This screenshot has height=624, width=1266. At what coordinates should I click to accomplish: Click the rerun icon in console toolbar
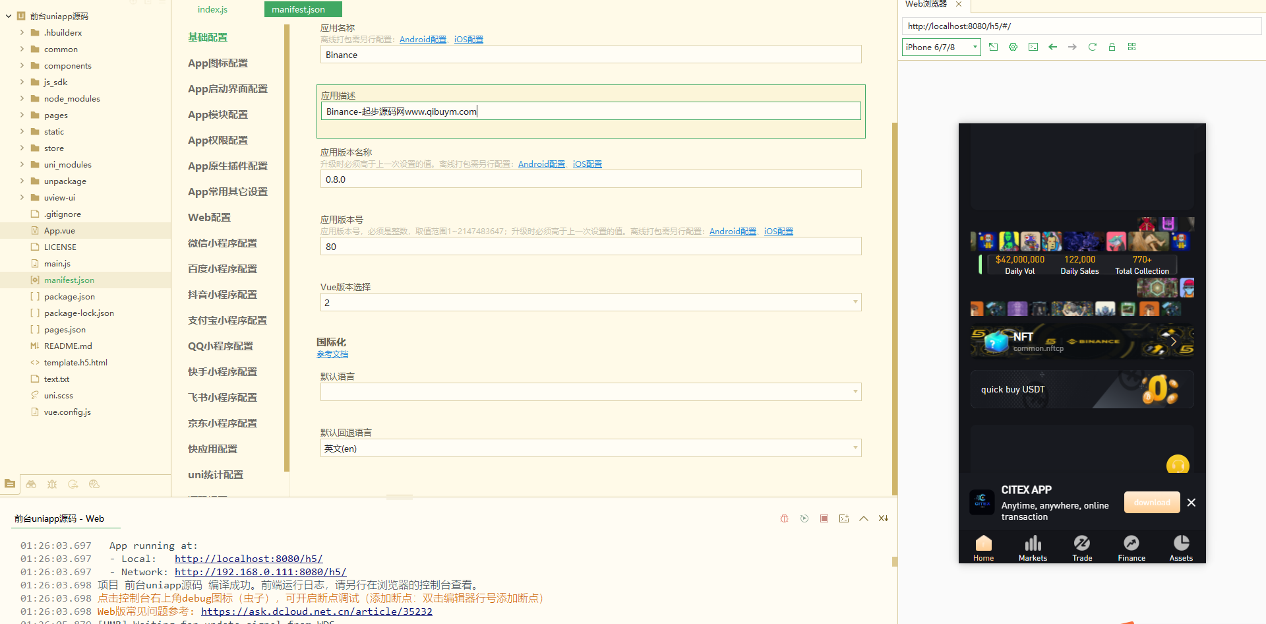click(804, 518)
